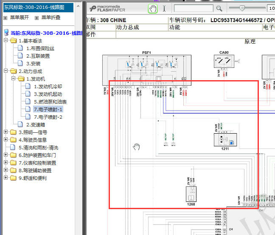The height and width of the screenshot is (235, 275).
Task: Collapse the 2.动力总成 folder
Action: tap(6, 70)
